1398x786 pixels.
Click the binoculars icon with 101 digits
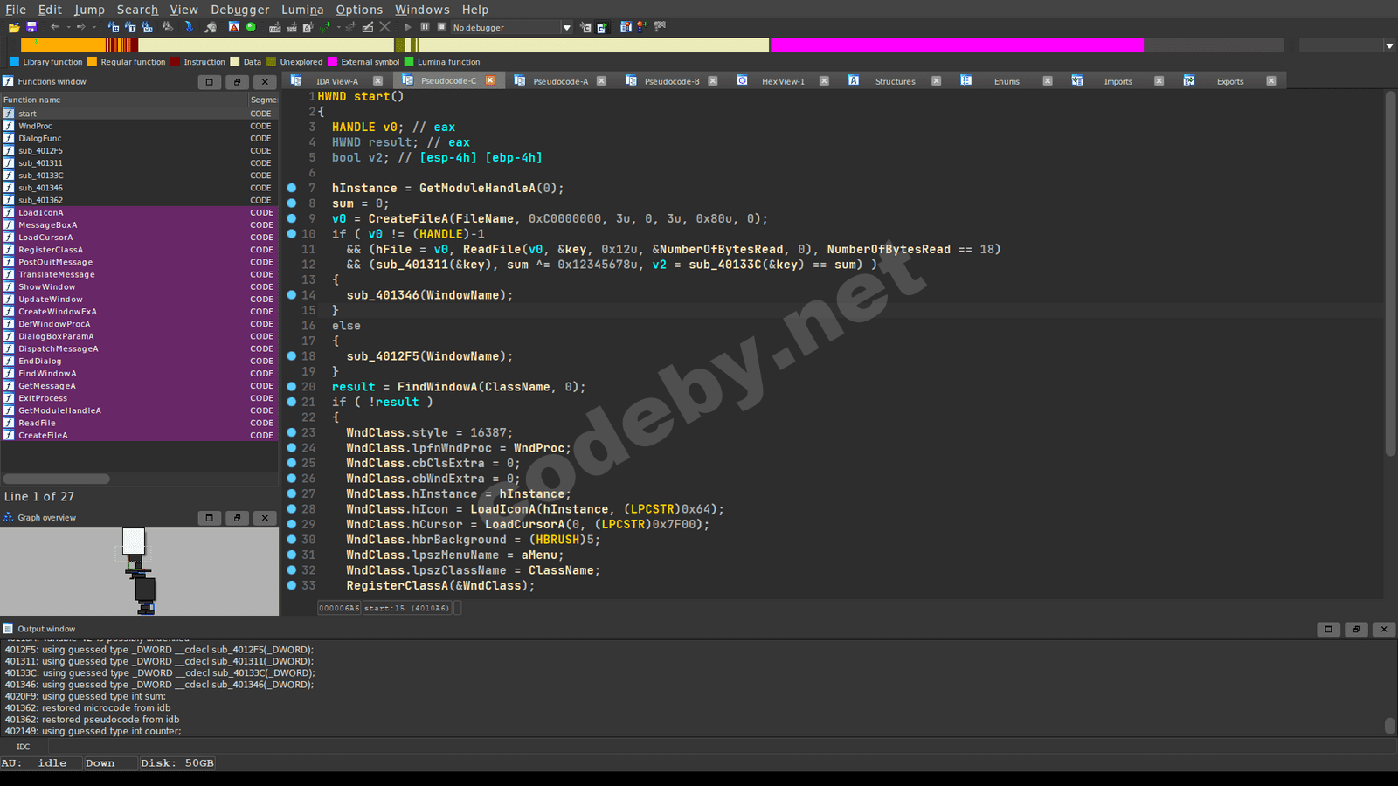pyautogui.click(x=147, y=27)
